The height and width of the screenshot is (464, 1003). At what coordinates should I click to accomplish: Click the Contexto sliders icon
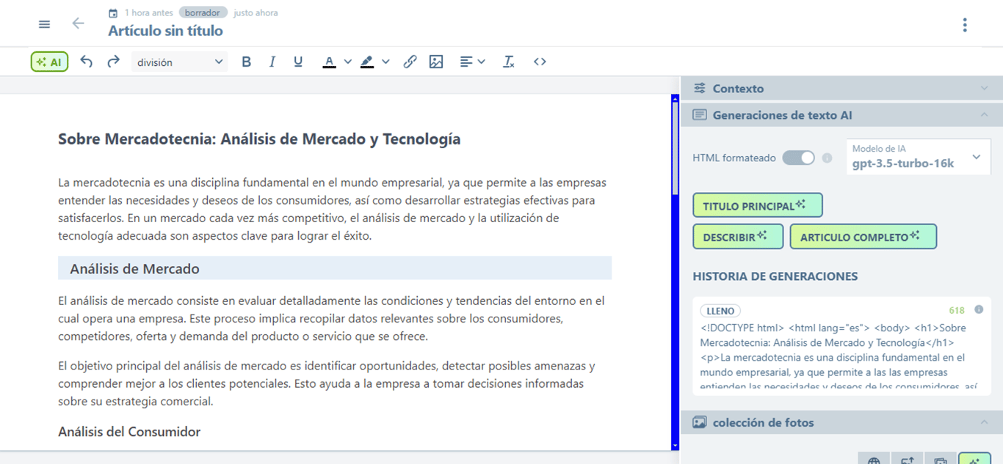[x=700, y=88]
